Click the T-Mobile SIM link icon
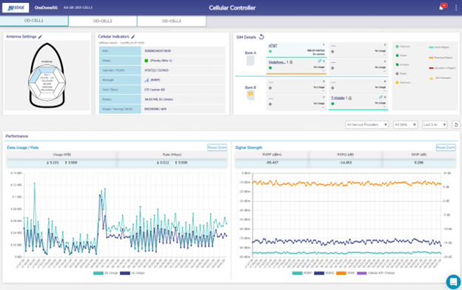The width and height of the screenshot is (462, 290). pos(381,97)
